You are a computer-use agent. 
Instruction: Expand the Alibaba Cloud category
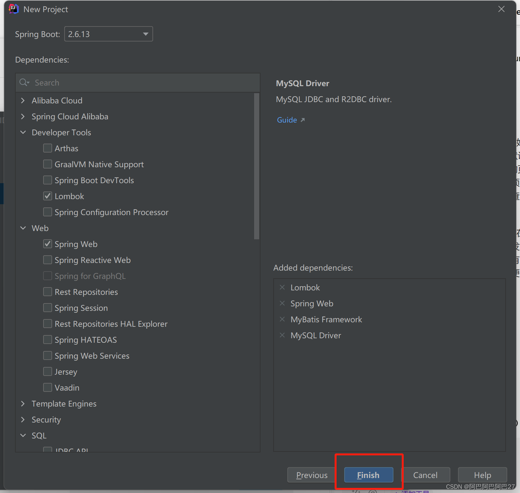click(x=23, y=101)
